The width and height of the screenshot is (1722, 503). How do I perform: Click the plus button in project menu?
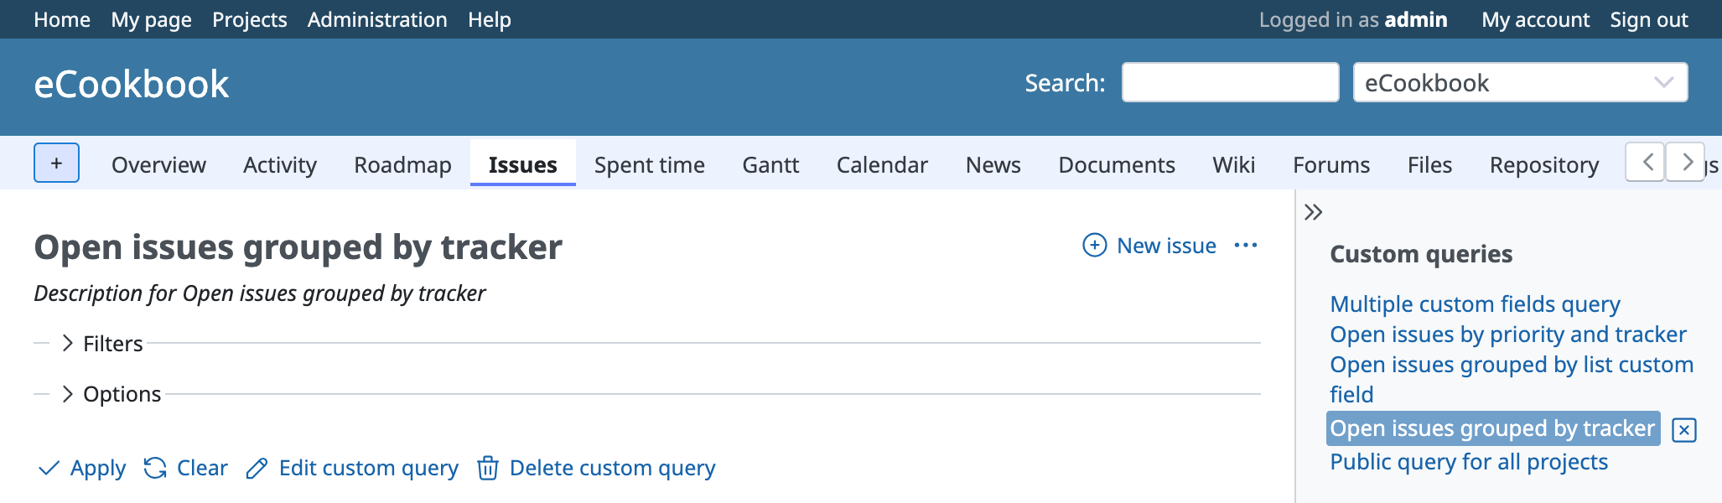coord(56,163)
